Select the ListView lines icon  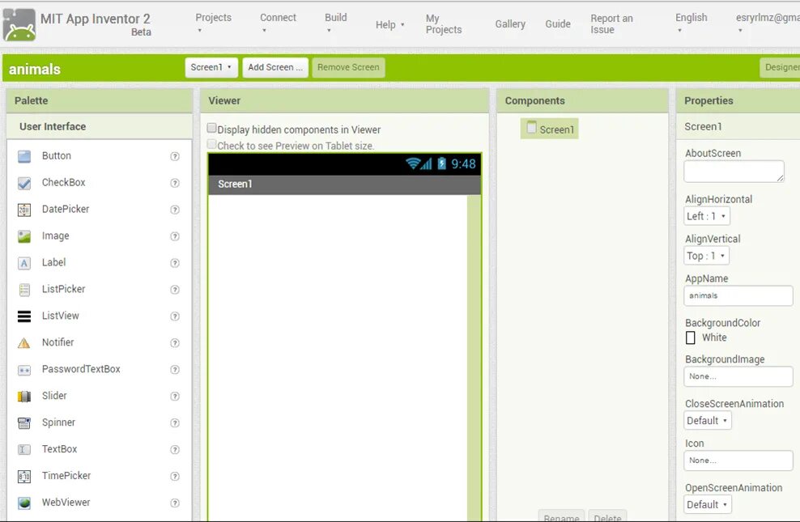tap(24, 316)
